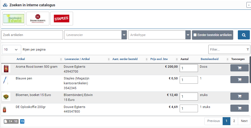Collapse the 'Zoeken in interne catalogus' panel
The width and height of the screenshot is (251, 128).
(x=248, y=5)
